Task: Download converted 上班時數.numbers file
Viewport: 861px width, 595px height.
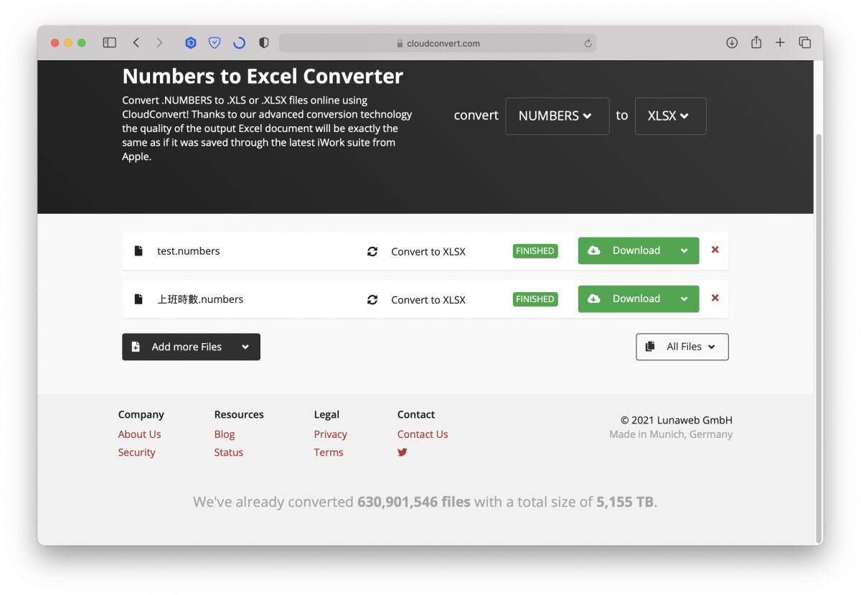Action: [x=624, y=299]
